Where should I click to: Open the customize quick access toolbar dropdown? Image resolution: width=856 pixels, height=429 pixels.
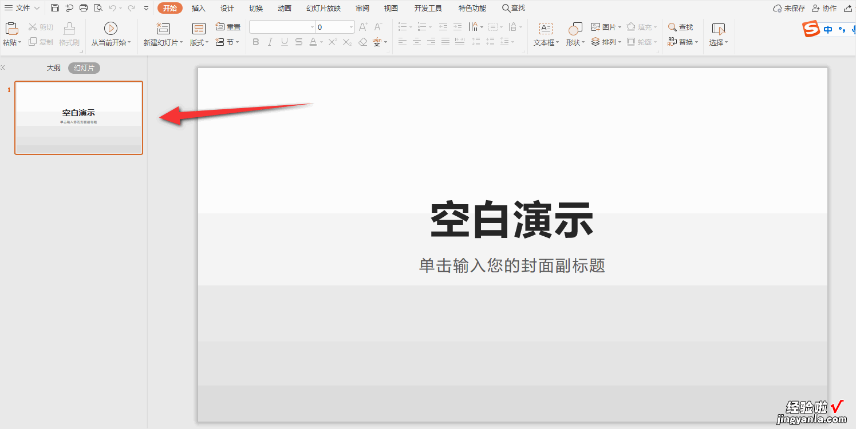click(146, 8)
